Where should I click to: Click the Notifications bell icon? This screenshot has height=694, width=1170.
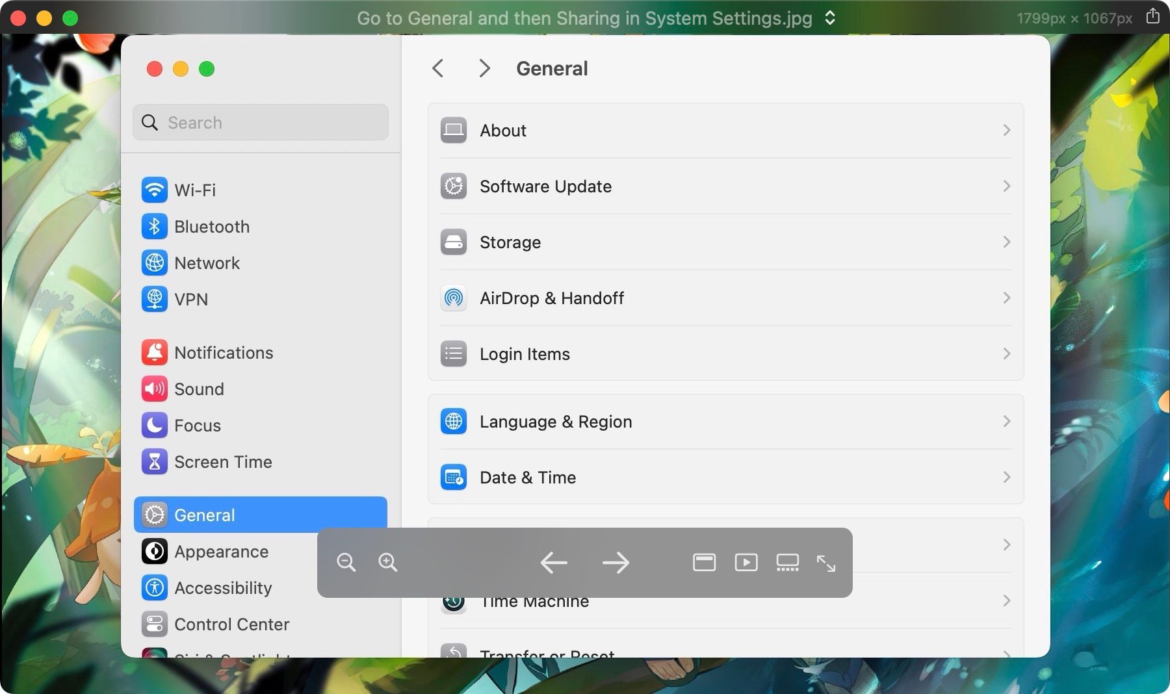[155, 352]
